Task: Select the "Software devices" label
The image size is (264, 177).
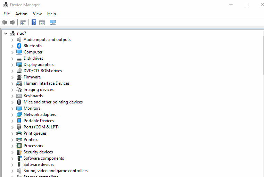Action: click(x=39, y=165)
